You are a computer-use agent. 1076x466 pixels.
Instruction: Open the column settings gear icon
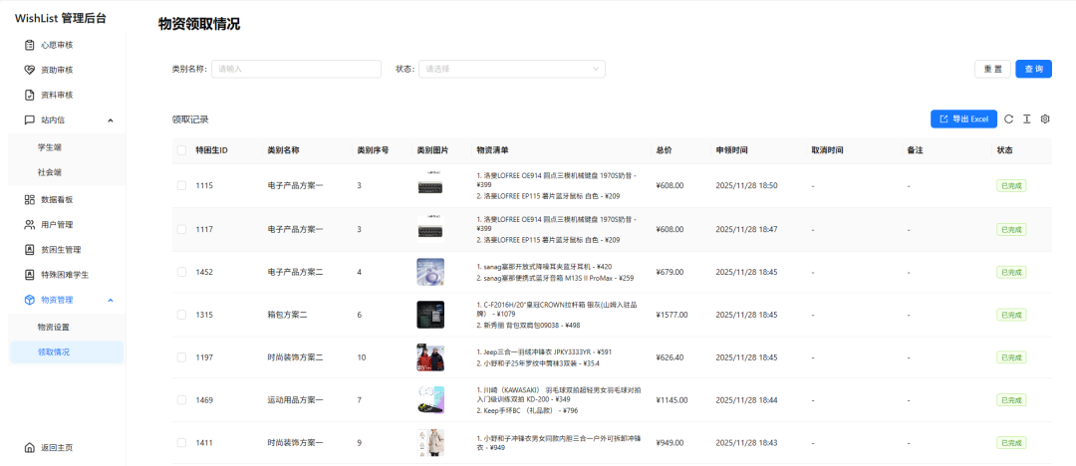click(x=1045, y=119)
